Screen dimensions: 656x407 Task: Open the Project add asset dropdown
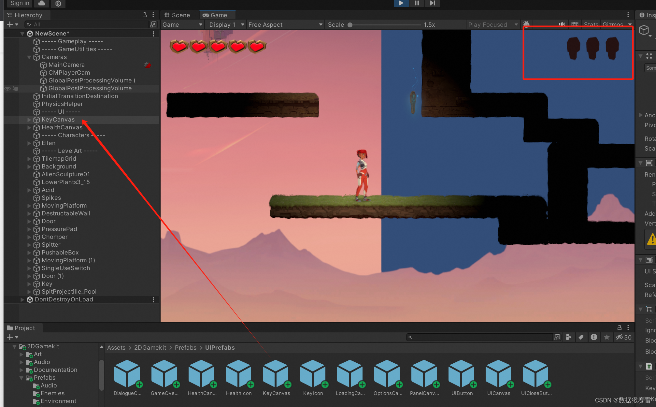[13, 337]
